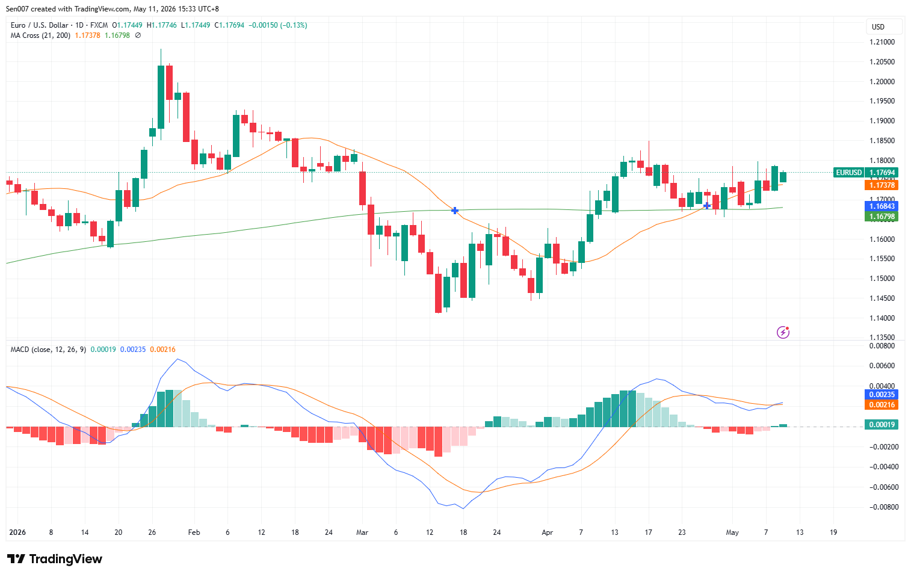Click the 1.17694 current price label
The width and height of the screenshot is (911, 577).
point(882,173)
